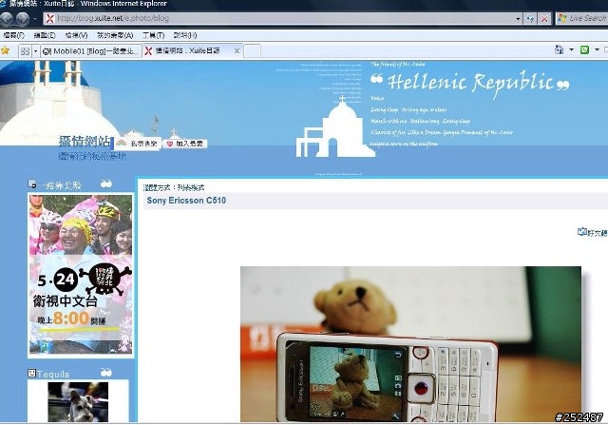Close the Xuite blog tab
The width and height of the screenshot is (608, 425).
[x=237, y=50]
